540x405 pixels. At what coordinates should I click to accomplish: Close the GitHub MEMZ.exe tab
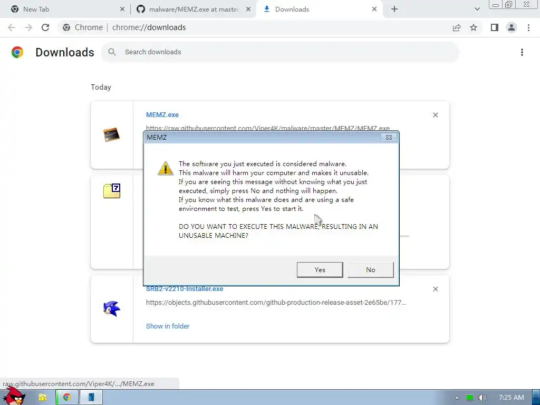click(x=248, y=9)
